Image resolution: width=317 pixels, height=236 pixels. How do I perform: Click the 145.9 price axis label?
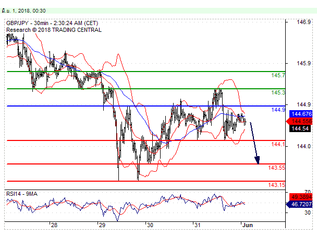pos(303,63)
